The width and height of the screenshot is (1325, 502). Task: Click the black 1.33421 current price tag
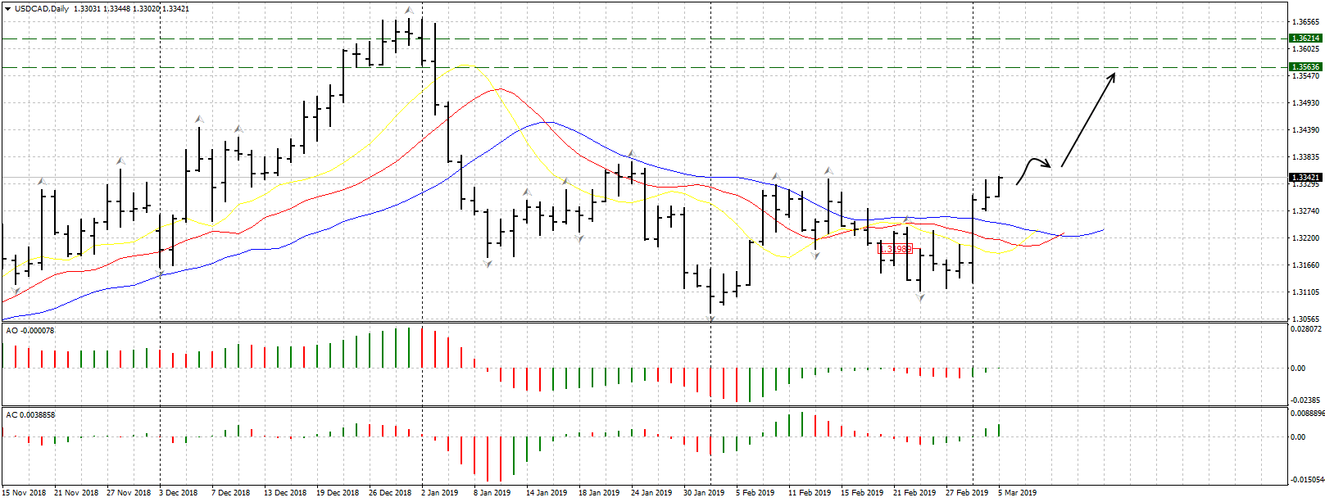click(x=1305, y=178)
